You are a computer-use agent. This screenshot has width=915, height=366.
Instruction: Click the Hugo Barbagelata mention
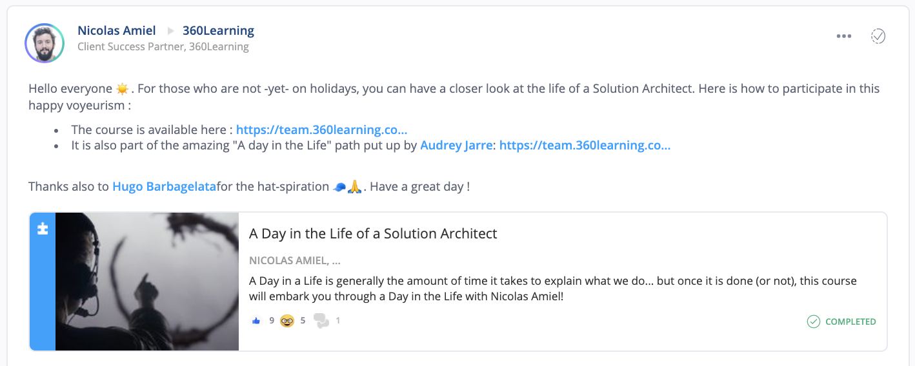164,187
